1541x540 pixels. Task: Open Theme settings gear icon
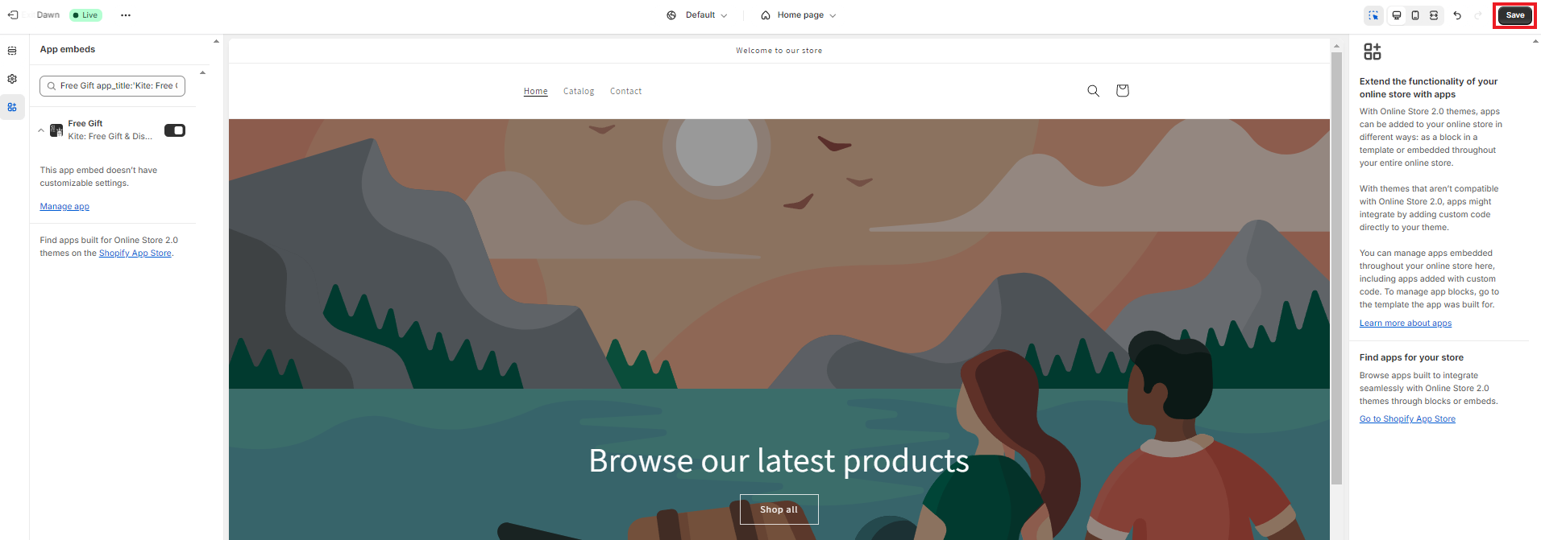click(12, 79)
